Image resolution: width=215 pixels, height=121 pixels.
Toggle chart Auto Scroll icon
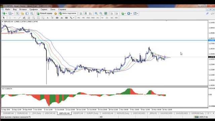point(112,13)
